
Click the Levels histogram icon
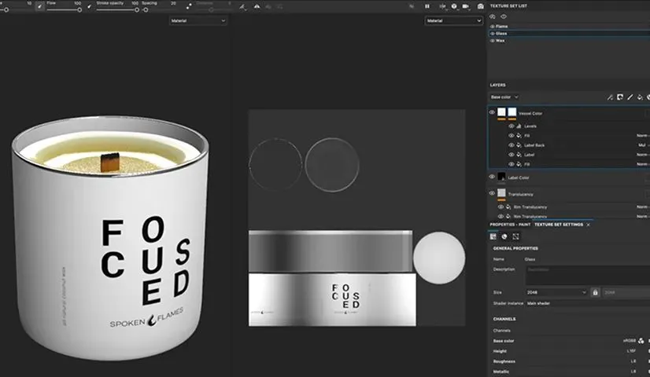519,126
